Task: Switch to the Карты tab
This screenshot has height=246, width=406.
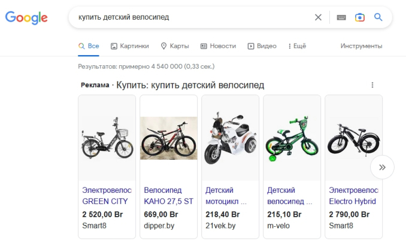Action: pyautogui.click(x=175, y=46)
